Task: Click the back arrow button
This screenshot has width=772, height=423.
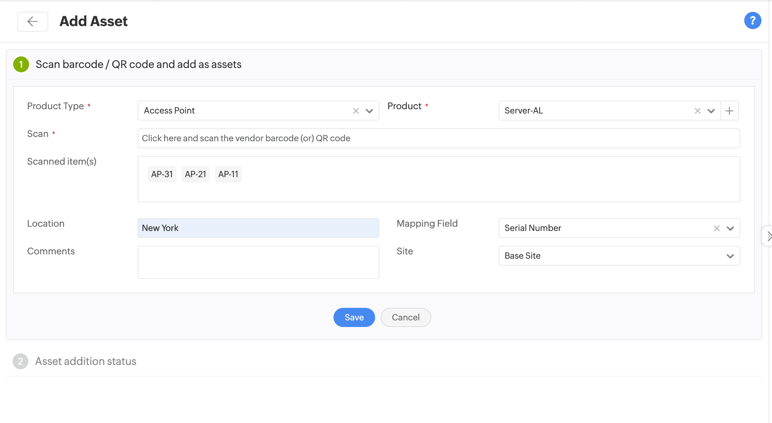Action: pos(32,22)
